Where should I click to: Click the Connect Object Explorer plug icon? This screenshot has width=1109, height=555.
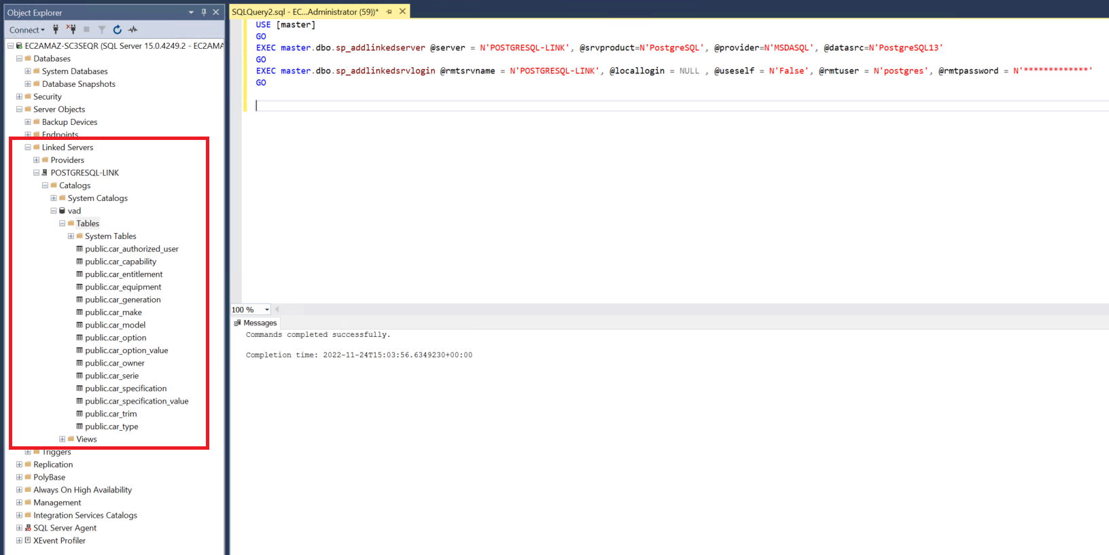point(56,29)
